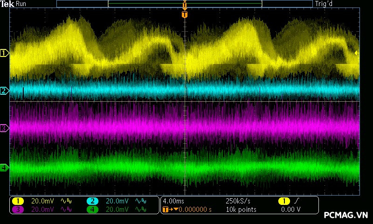This screenshot has height=224, width=373.
Task: Click the channel 1 bandwidth limit coupling icon
Action: coord(65,201)
